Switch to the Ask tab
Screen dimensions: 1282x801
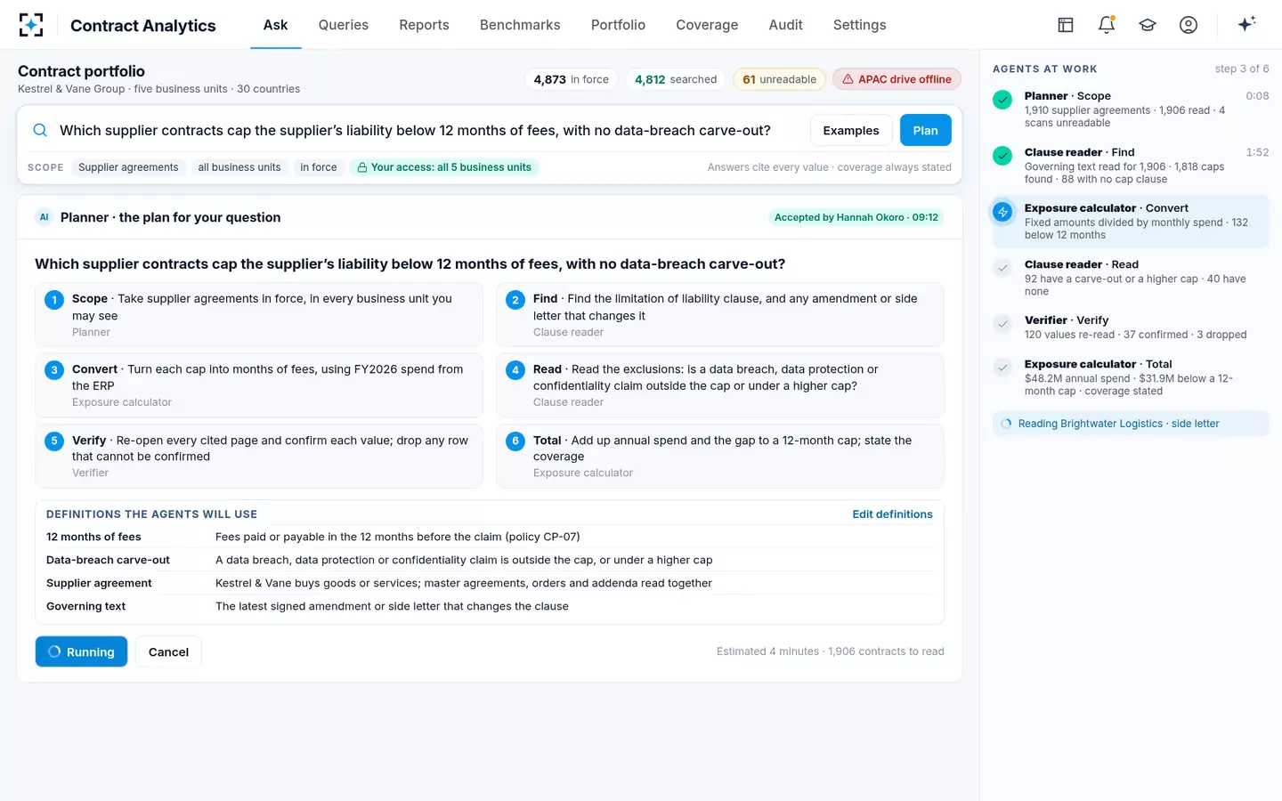click(x=275, y=25)
